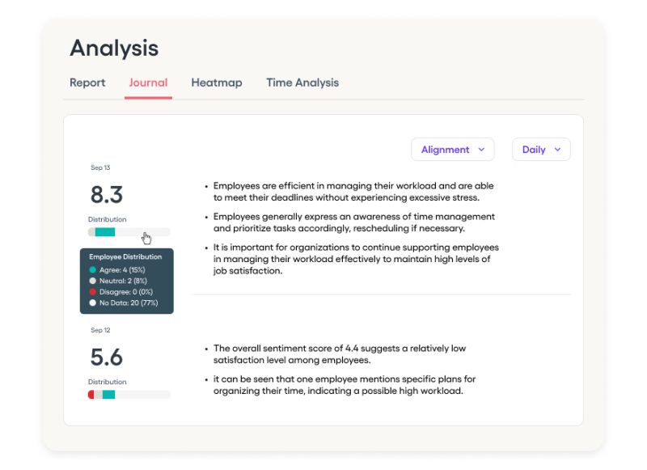Open the Alignment dropdown
647x470 pixels.
click(x=452, y=150)
